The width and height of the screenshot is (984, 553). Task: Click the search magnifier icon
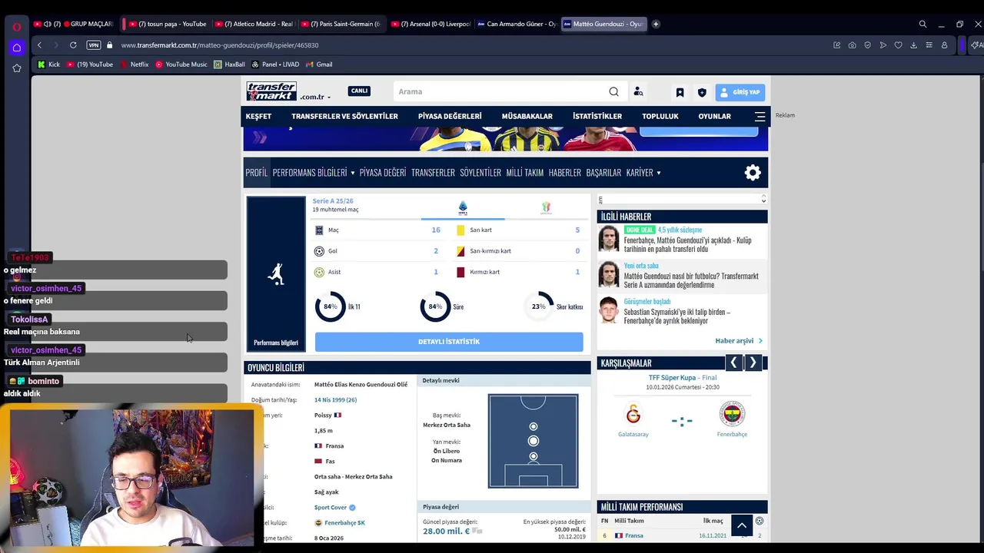tap(613, 92)
